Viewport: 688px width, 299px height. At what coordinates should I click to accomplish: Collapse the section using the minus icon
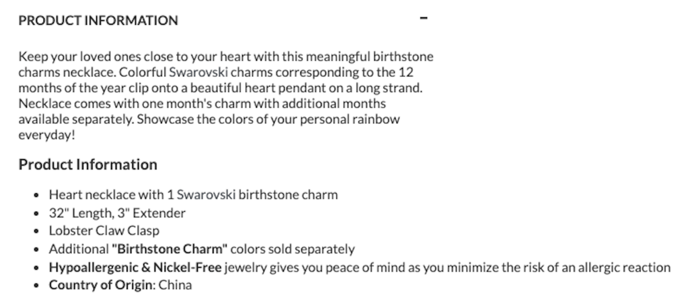423,19
